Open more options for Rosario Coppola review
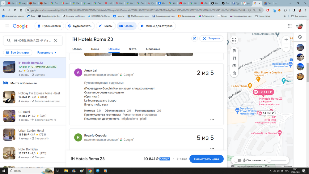Image resolution: width=309 pixels, height=174 pixels. (x=212, y=148)
